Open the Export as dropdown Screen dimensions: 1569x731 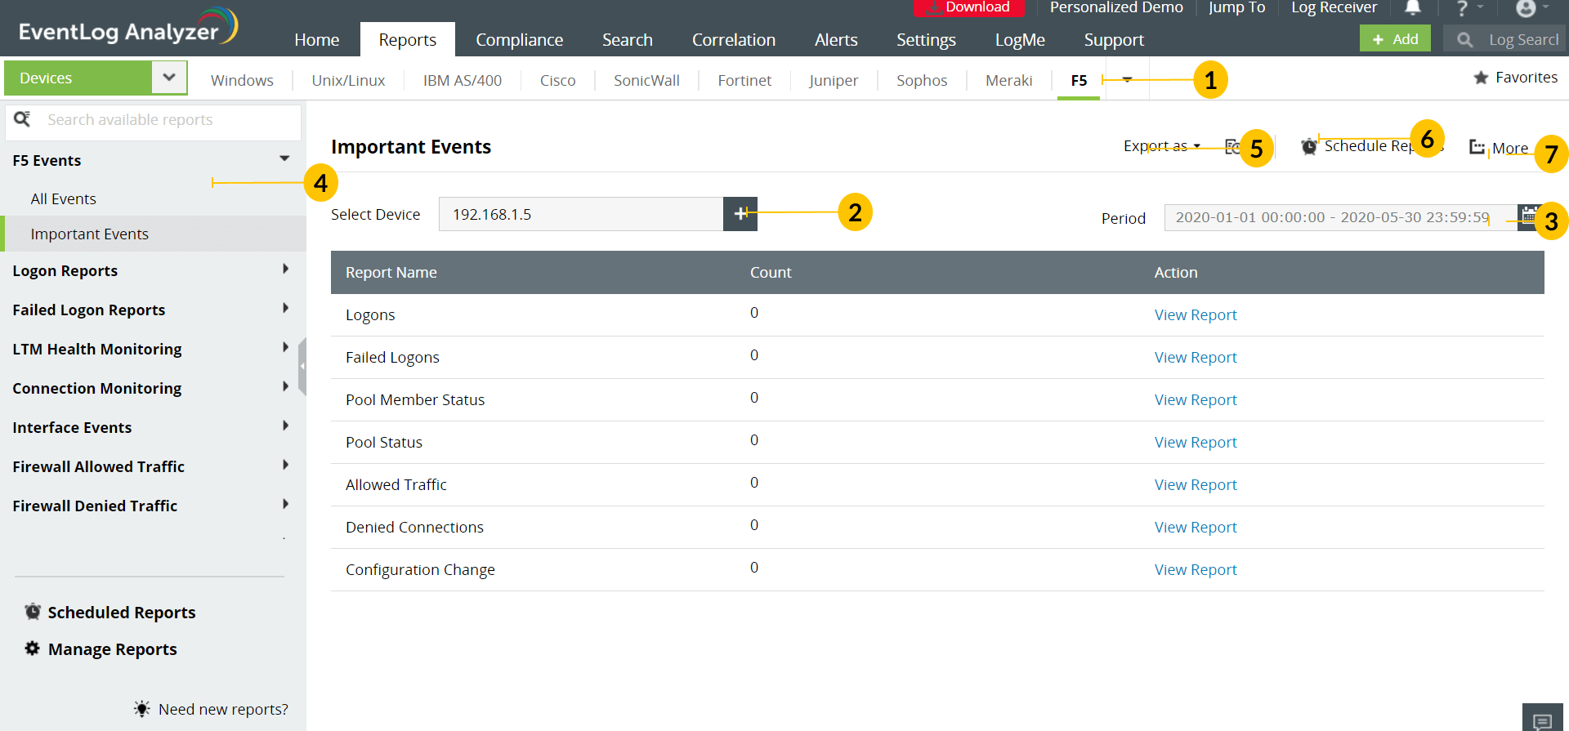click(1162, 146)
